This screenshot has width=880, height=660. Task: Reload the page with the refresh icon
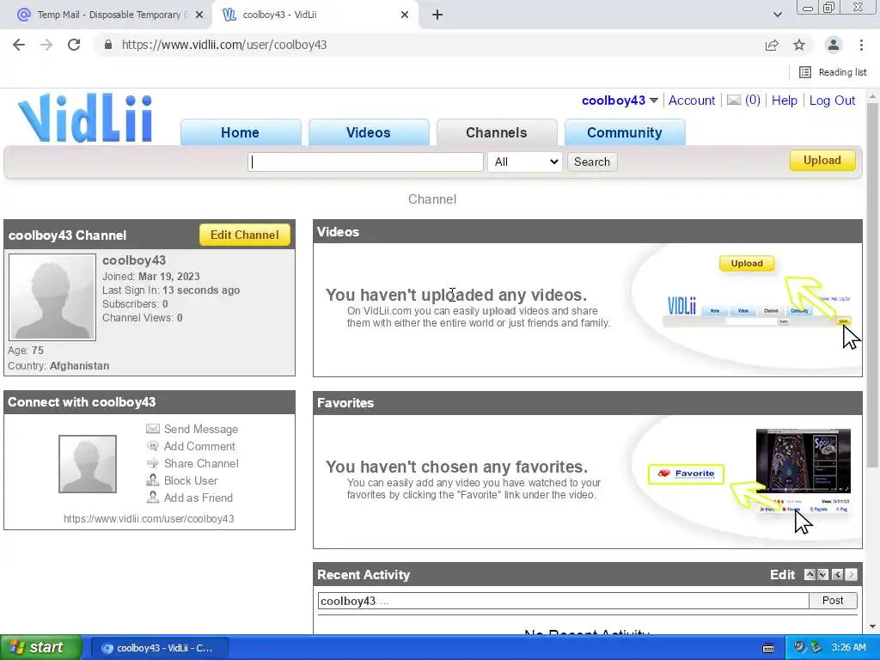click(x=74, y=45)
